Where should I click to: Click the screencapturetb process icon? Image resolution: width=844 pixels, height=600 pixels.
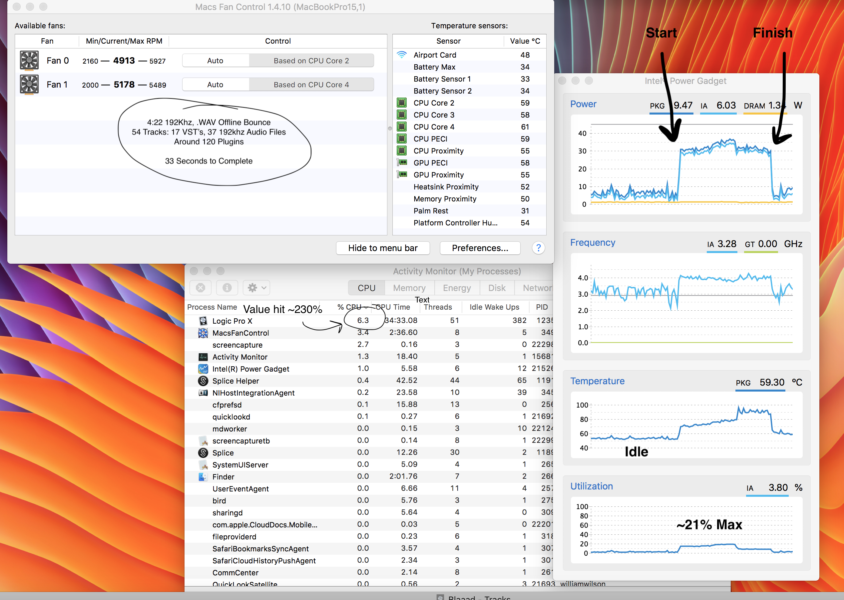click(x=203, y=441)
